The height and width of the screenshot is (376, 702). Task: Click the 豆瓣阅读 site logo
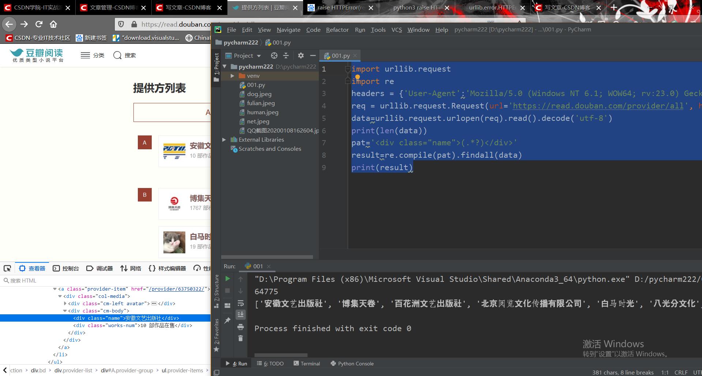(x=37, y=55)
